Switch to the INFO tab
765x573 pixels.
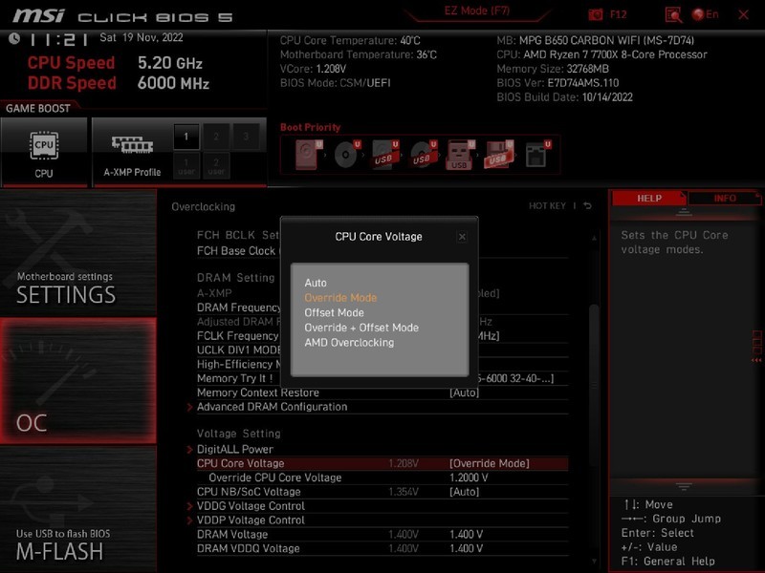pyautogui.click(x=725, y=199)
